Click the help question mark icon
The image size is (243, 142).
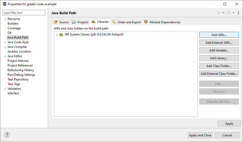(7, 135)
